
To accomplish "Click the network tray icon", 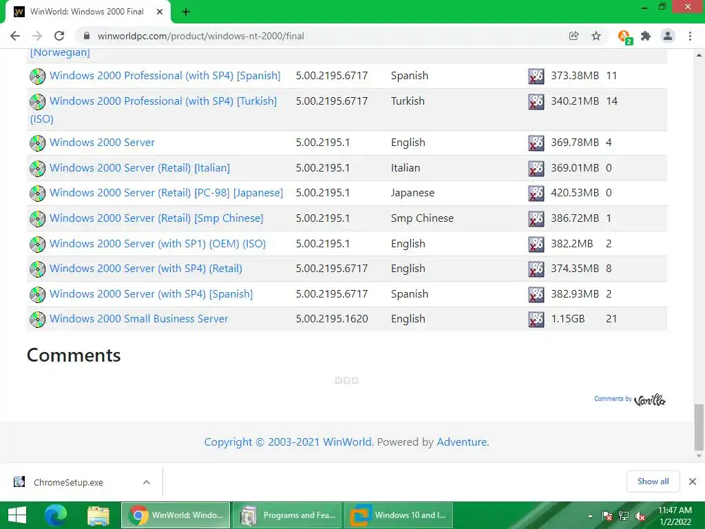I will (x=623, y=516).
